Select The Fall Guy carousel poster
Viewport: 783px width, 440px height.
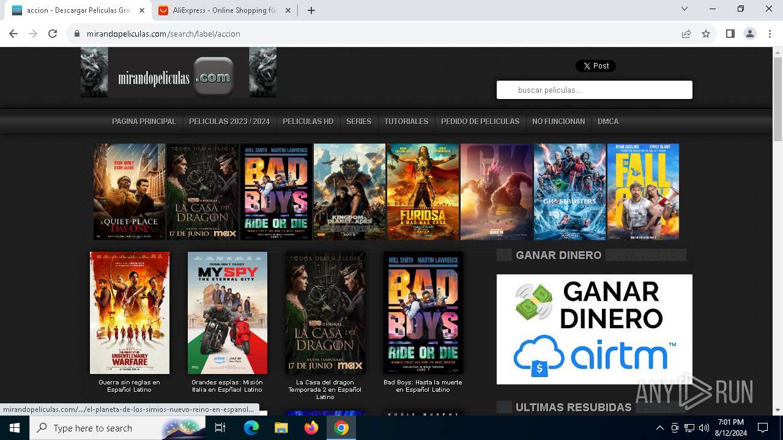point(643,192)
